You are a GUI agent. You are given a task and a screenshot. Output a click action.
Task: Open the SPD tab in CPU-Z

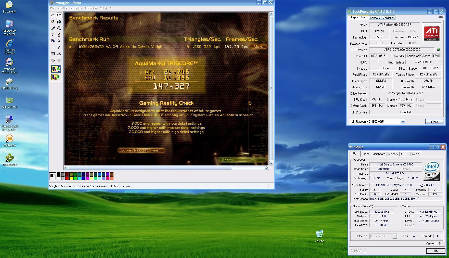tap(404, 154)
